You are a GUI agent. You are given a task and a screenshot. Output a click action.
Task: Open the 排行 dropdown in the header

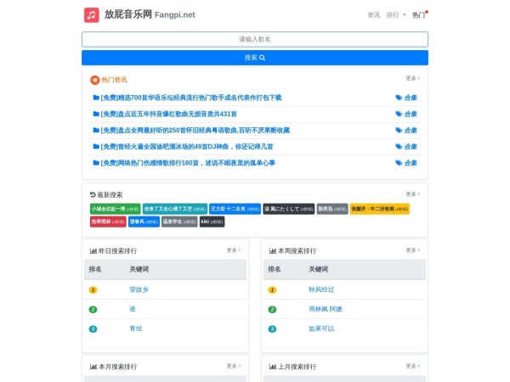395,15
